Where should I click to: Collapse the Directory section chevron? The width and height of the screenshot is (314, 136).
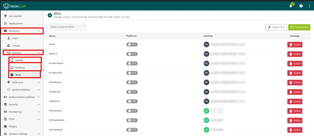pos(39,31)
